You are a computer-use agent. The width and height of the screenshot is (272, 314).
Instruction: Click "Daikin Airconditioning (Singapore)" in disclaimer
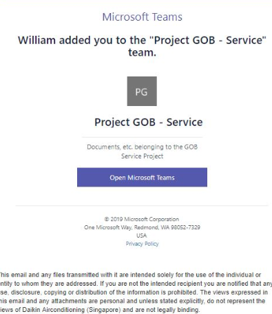point(72,310)
